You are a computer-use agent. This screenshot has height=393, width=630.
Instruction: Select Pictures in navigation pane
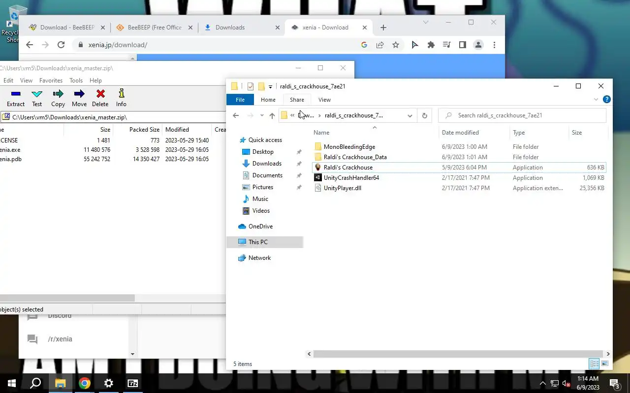click(x=263, y=187)
